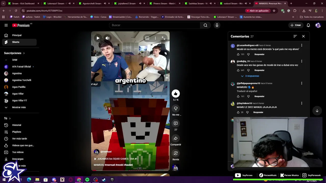Open the Principal sidebar item
The image size is (326, 183).
point(19,35)
